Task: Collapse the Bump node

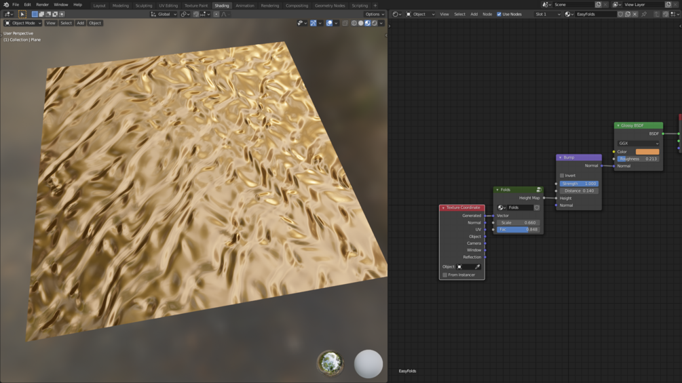Action: (x=561, y=158)
